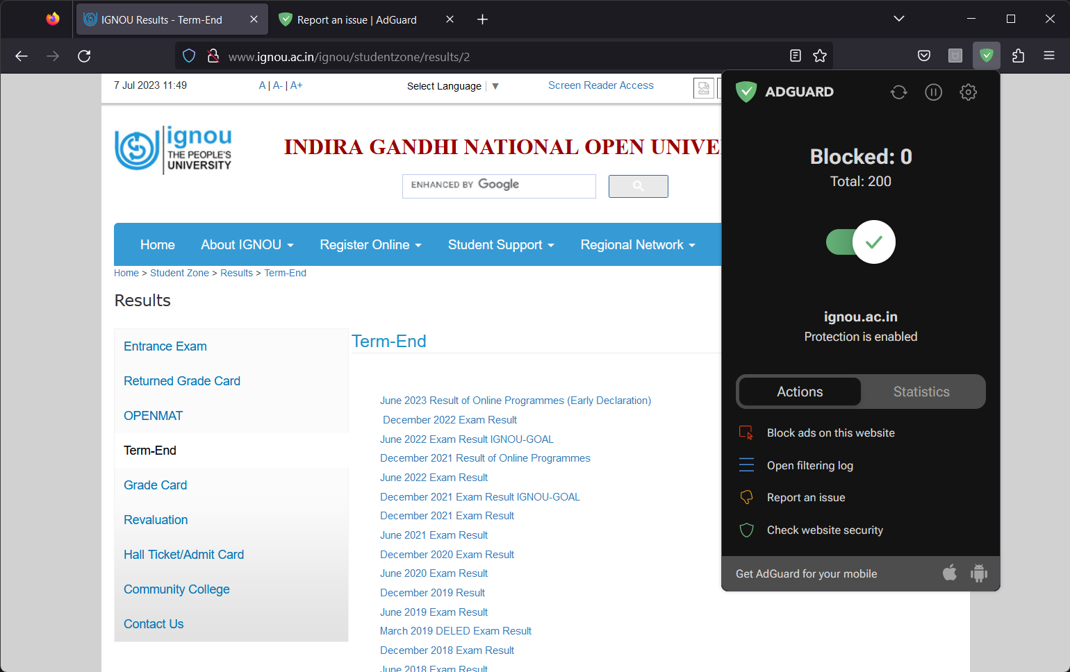Viewport: 1070px width, 672px height.
Task: Expand the Student Support menu
Action: tap(500, 244)
